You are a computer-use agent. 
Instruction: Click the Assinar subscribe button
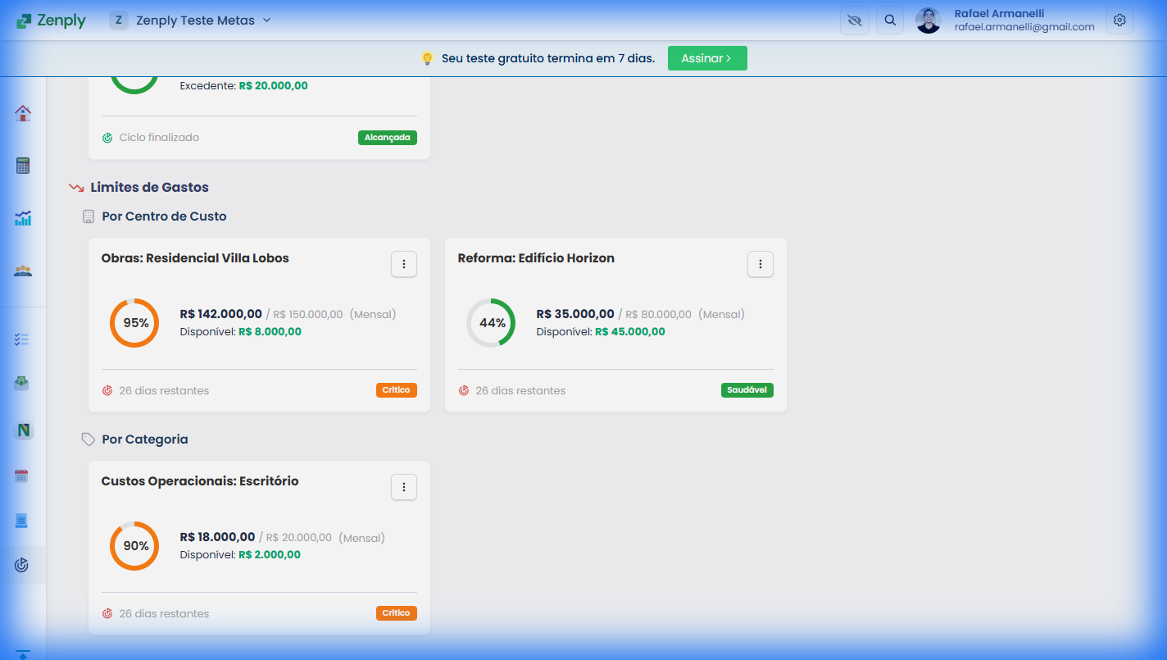pos(706,58)
